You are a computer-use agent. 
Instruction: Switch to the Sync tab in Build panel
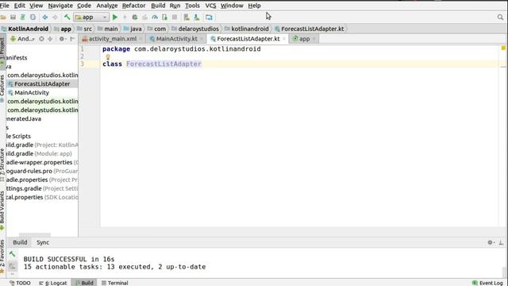43,242
